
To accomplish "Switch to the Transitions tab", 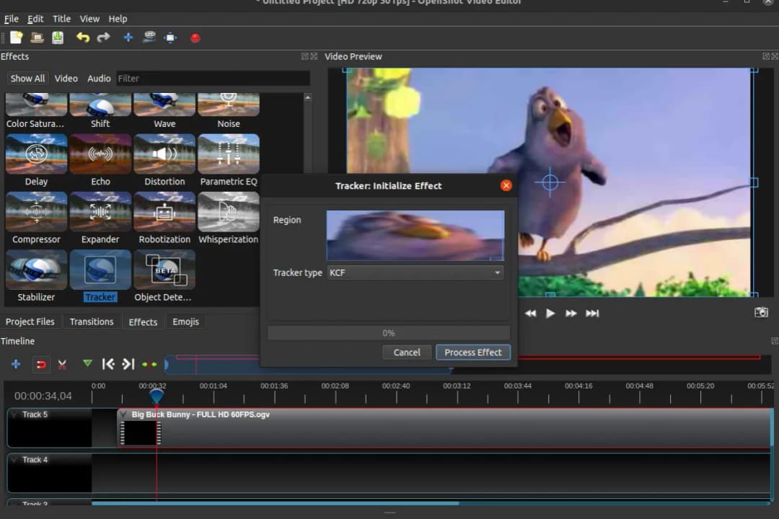I will click(x=92, y=321).
